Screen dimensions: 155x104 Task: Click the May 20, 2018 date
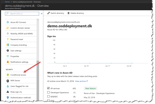tap(89, 97)
